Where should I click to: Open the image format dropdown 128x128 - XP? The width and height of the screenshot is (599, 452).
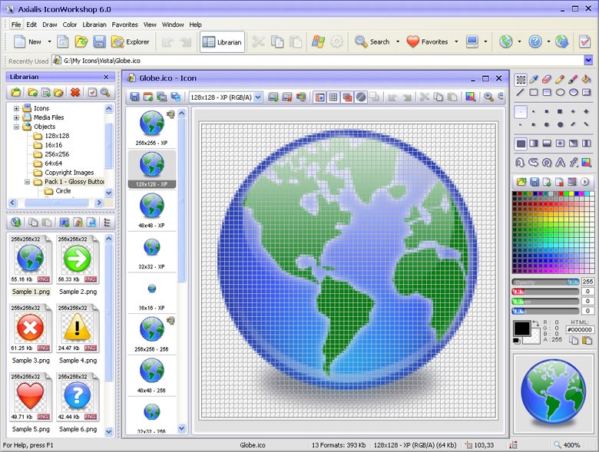(225, 97)
